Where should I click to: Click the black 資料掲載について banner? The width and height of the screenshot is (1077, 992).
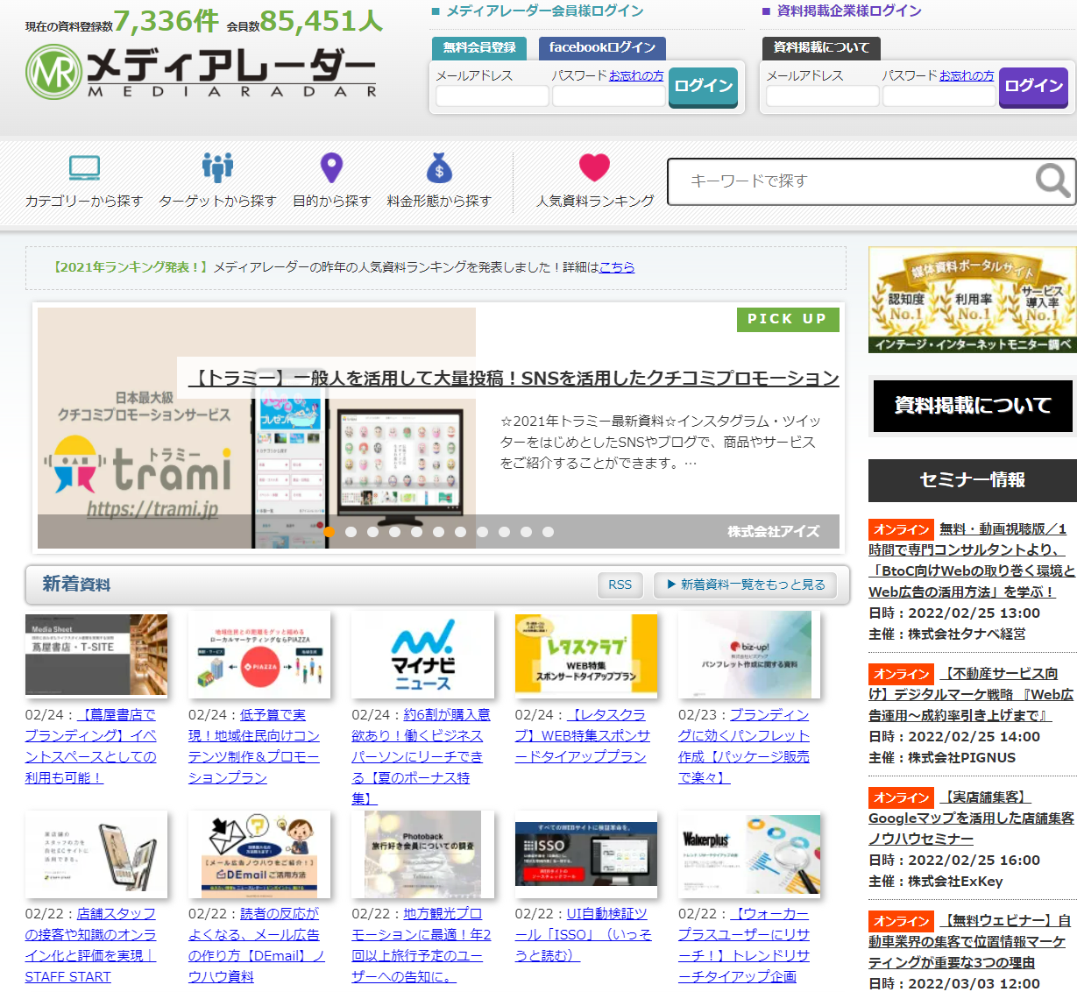(973, 406)
